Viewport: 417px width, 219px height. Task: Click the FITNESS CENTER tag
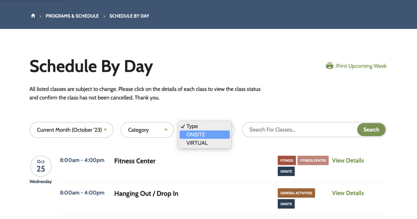[313, 160]
